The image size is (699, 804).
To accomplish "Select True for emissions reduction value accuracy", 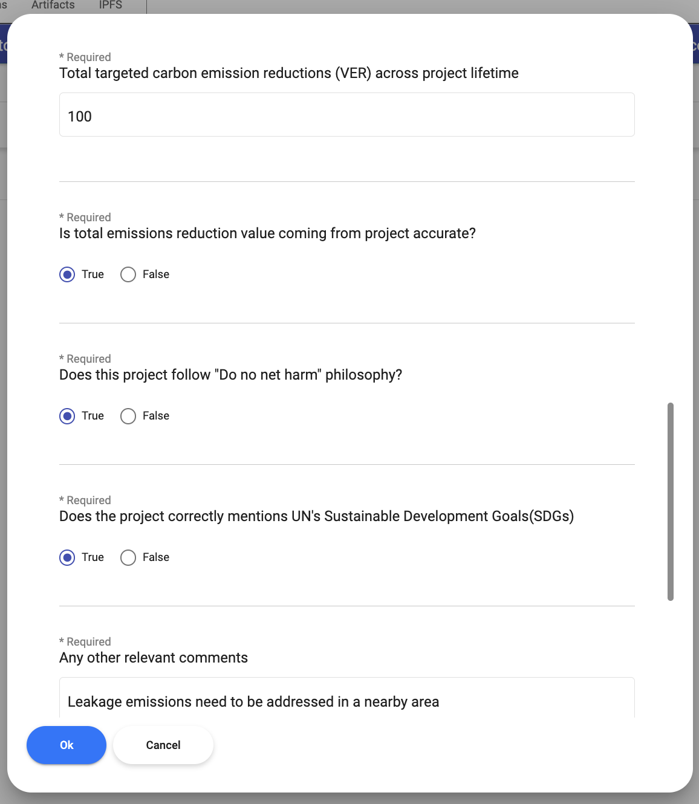I will (68, 274).
